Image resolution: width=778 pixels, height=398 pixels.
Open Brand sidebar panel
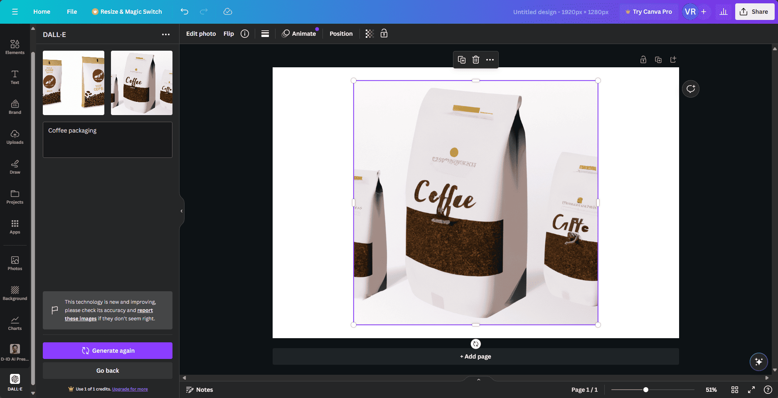[x=15, y=107]
